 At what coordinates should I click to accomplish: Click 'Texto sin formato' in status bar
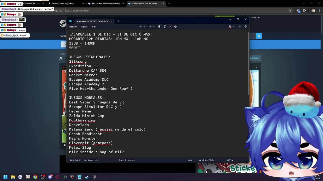(127, 160)
